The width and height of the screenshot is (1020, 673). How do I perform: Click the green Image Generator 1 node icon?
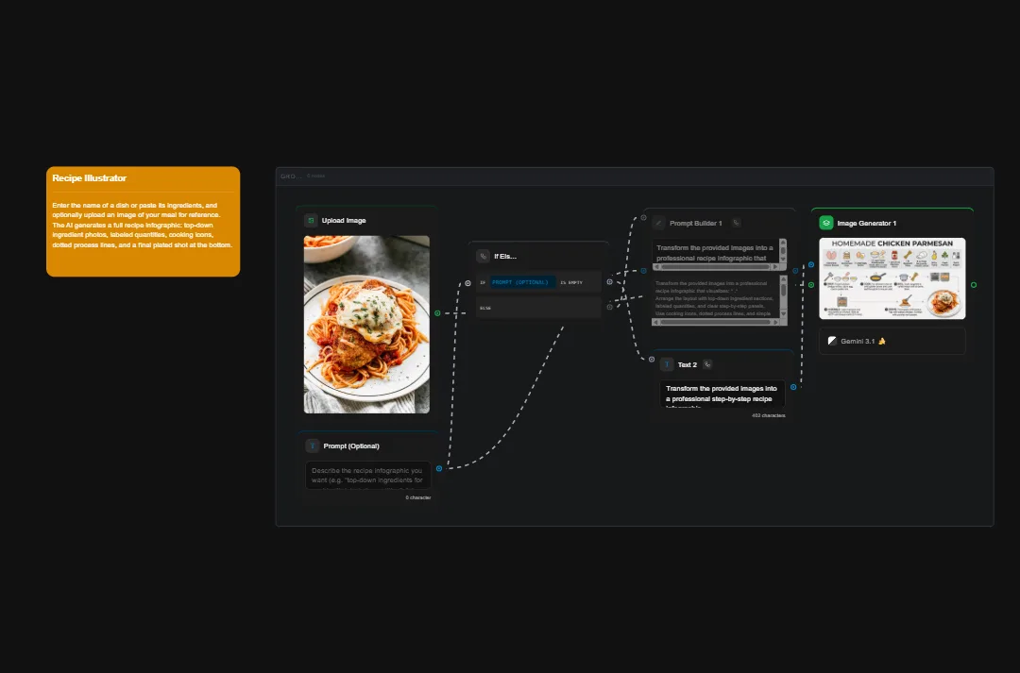point(825,222)
